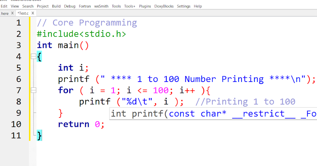This screenshot has height=166, width=317.
Task: Open the Tools+ menu
Action: (x=129, y=6)
